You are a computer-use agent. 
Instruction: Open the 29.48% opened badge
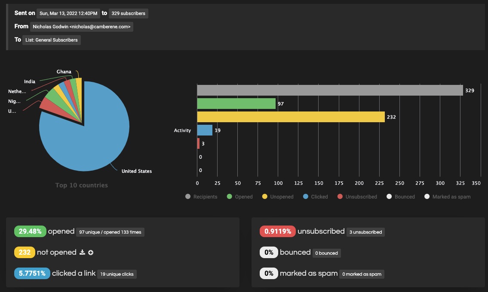[x=30, y=231]
